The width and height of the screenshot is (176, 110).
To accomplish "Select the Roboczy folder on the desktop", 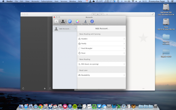I will (166, 39).
